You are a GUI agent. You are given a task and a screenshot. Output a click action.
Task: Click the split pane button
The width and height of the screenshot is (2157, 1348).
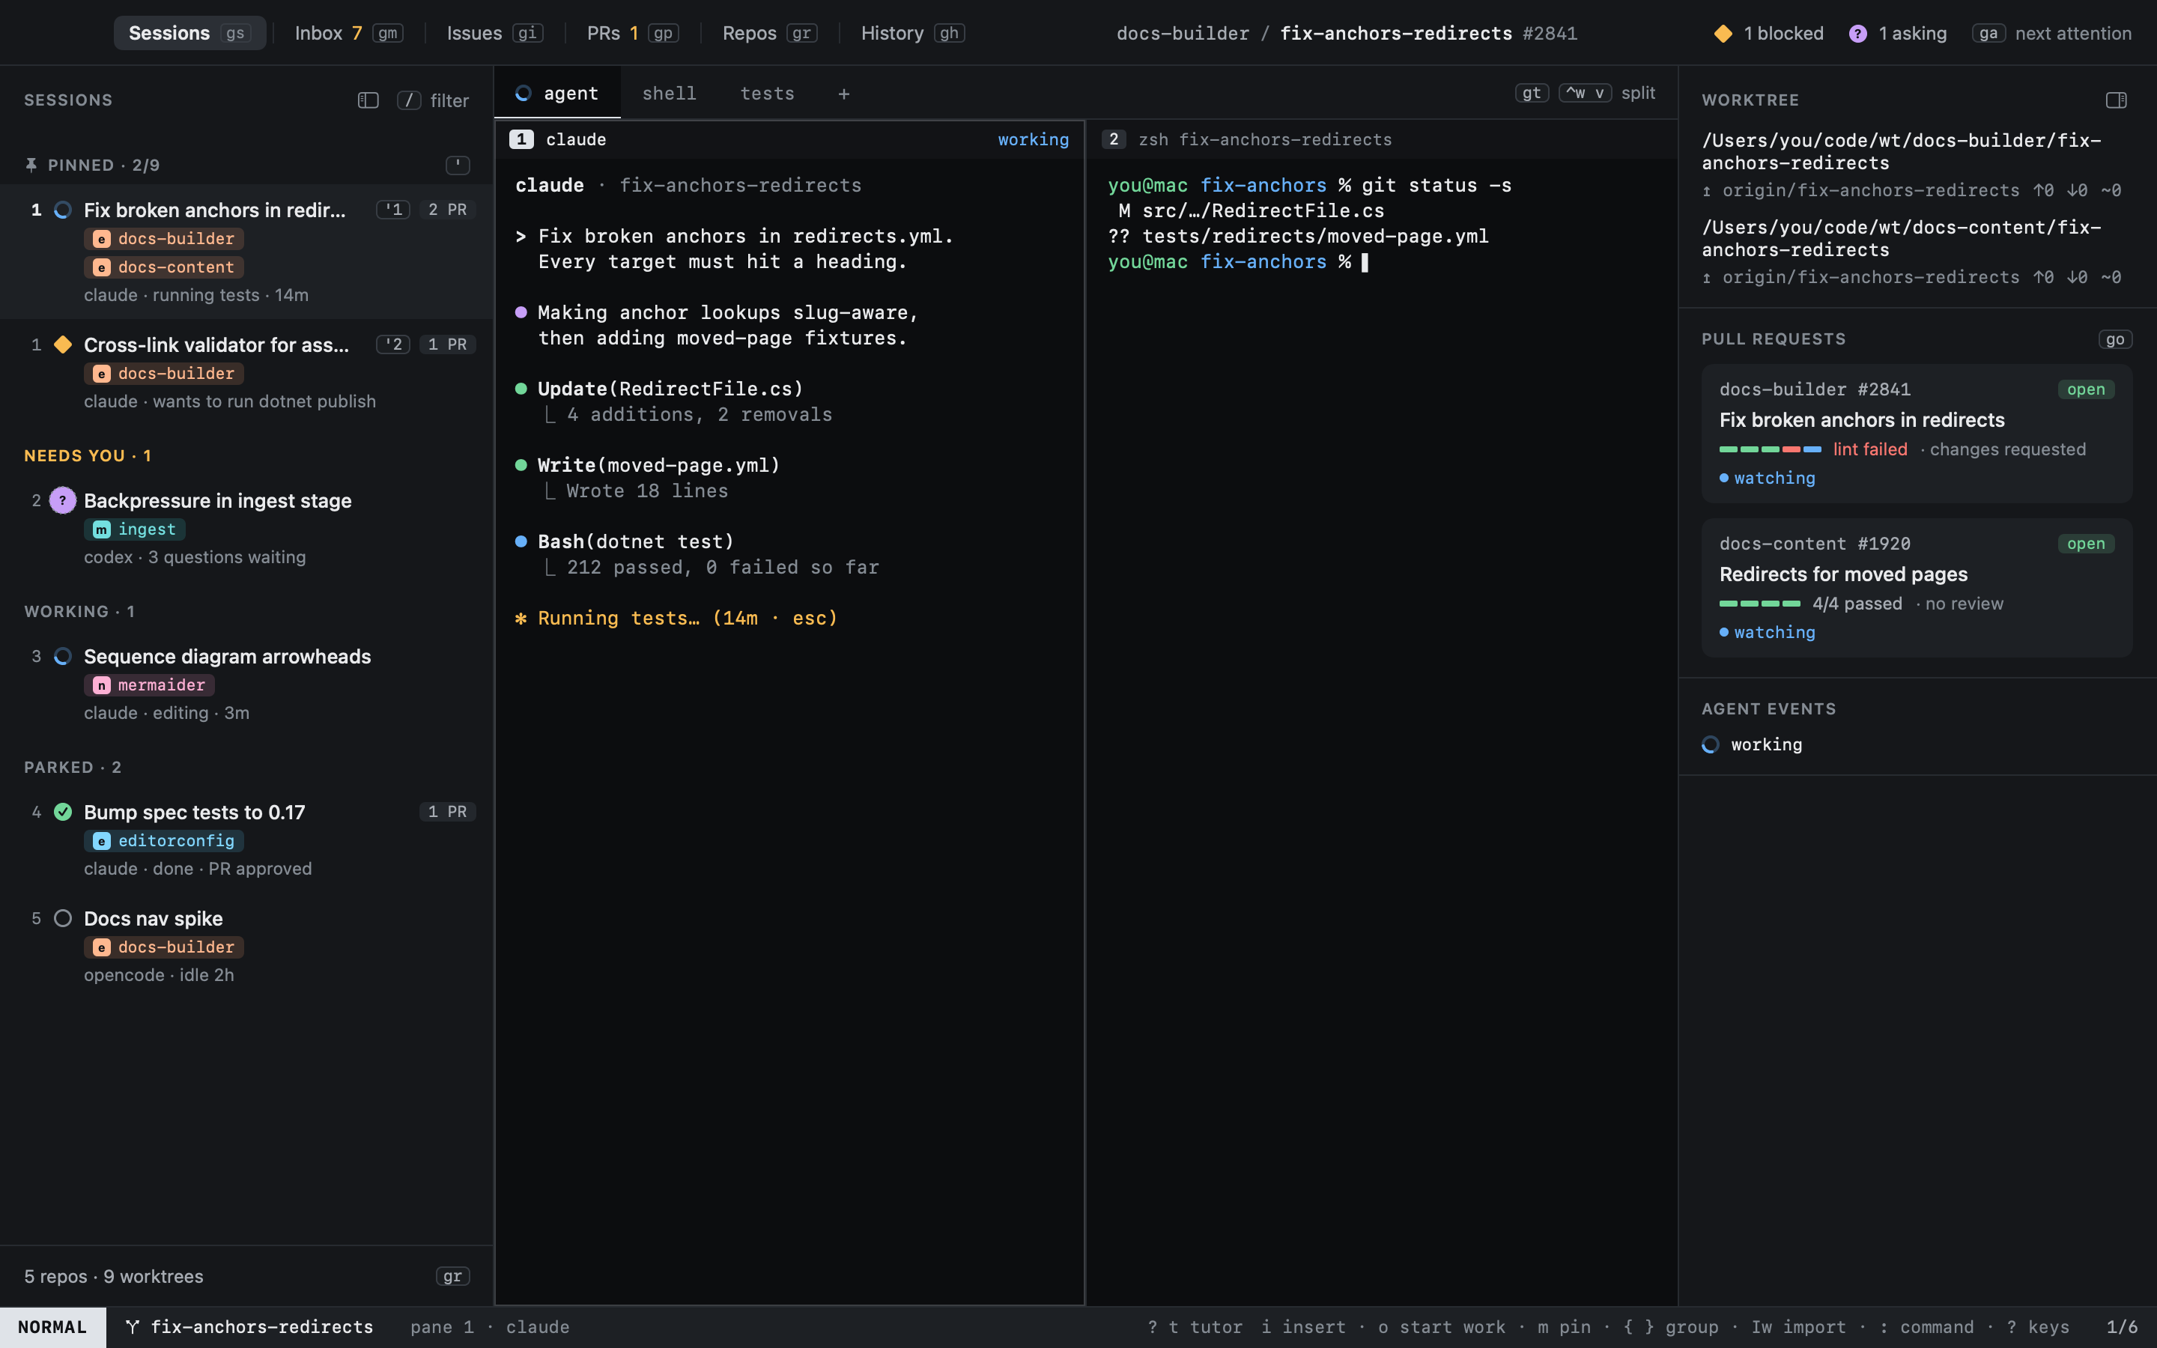click(1607, 93)
